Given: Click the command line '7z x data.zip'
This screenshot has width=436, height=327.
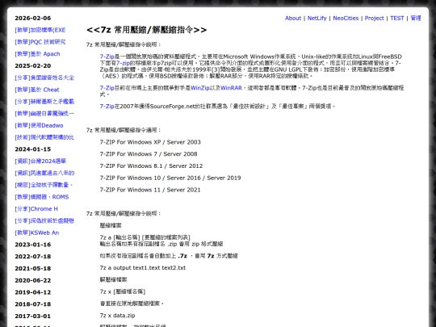Looking at the screenshot, I should [117, 316].
